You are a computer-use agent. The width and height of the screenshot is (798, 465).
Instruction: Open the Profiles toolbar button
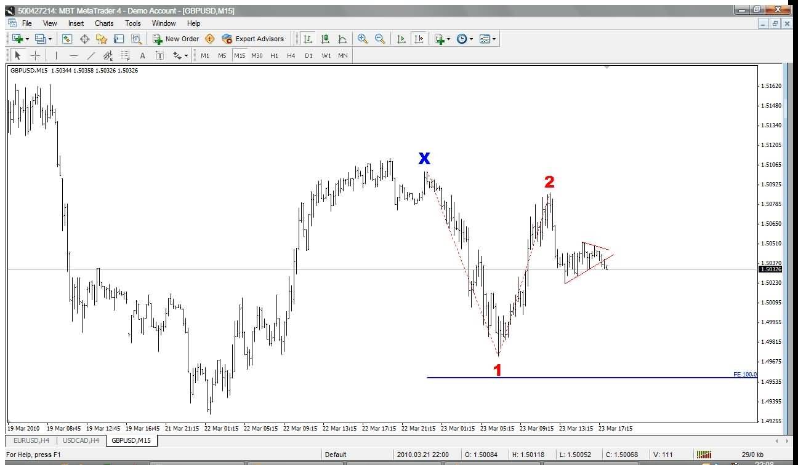41,39
